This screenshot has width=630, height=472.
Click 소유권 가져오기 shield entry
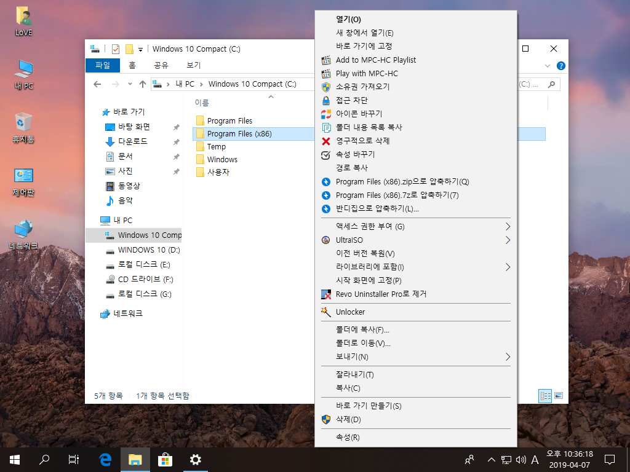(x=416, y=87)
